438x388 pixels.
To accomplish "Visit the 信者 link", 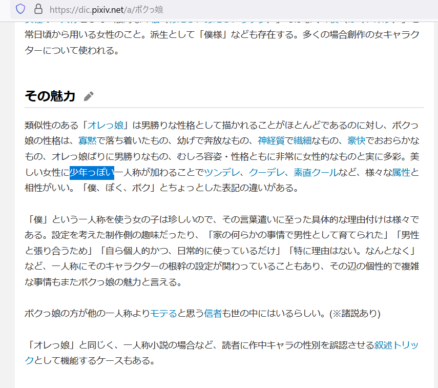I will click(213, 313).
